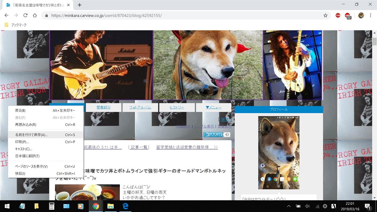Open File Explorer from taskbar
Viewport: 377px width, 212px height.
pos(110,206)
